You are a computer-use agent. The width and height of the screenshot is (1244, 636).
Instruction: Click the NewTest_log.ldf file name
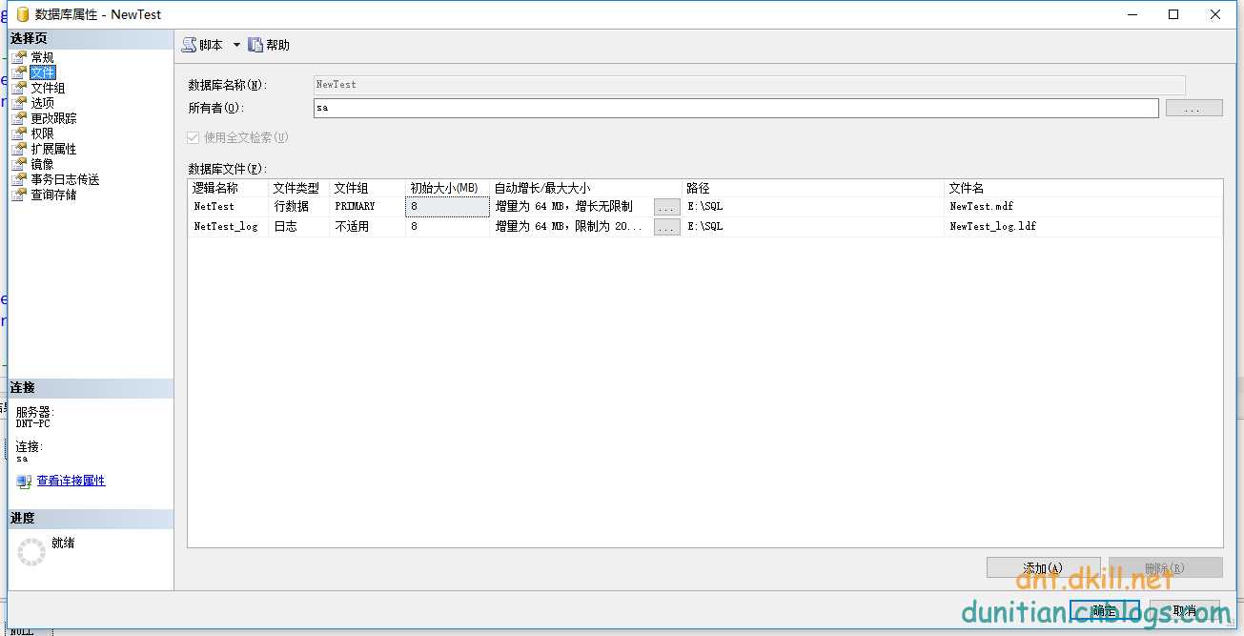click(x=992, y=227)
